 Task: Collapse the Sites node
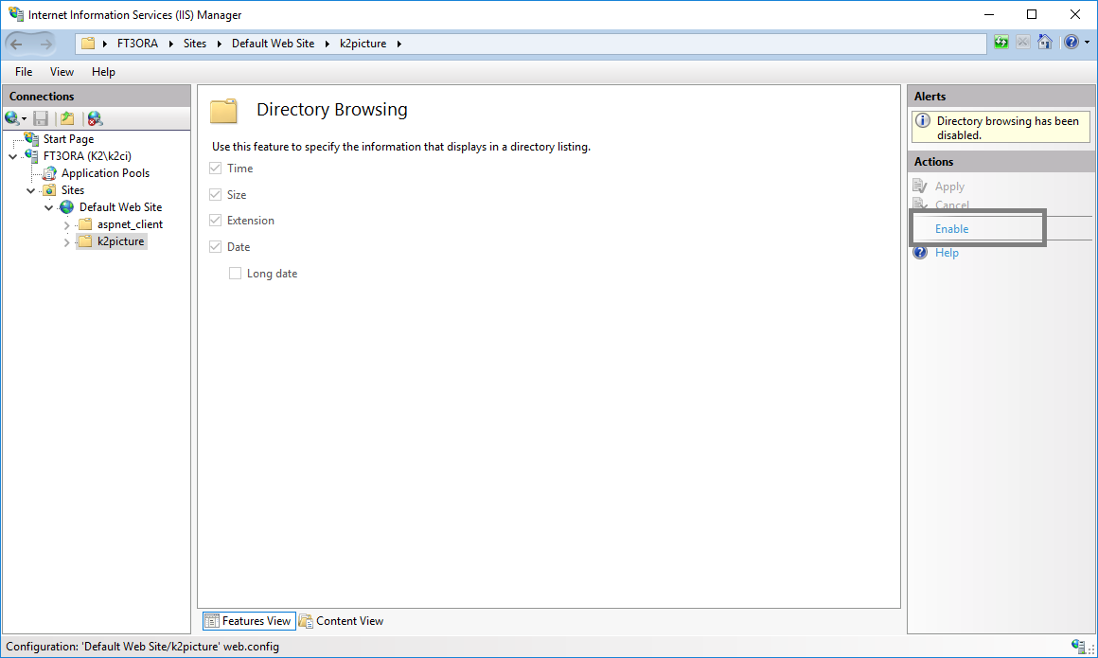pyautogui.click(x=31, y=190)
